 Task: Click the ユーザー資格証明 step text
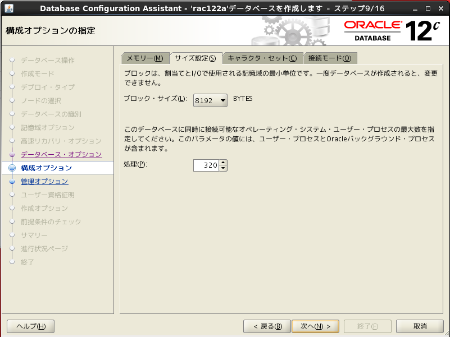point(48,195)
